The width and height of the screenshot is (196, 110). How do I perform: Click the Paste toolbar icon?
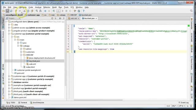click(32, 11)
